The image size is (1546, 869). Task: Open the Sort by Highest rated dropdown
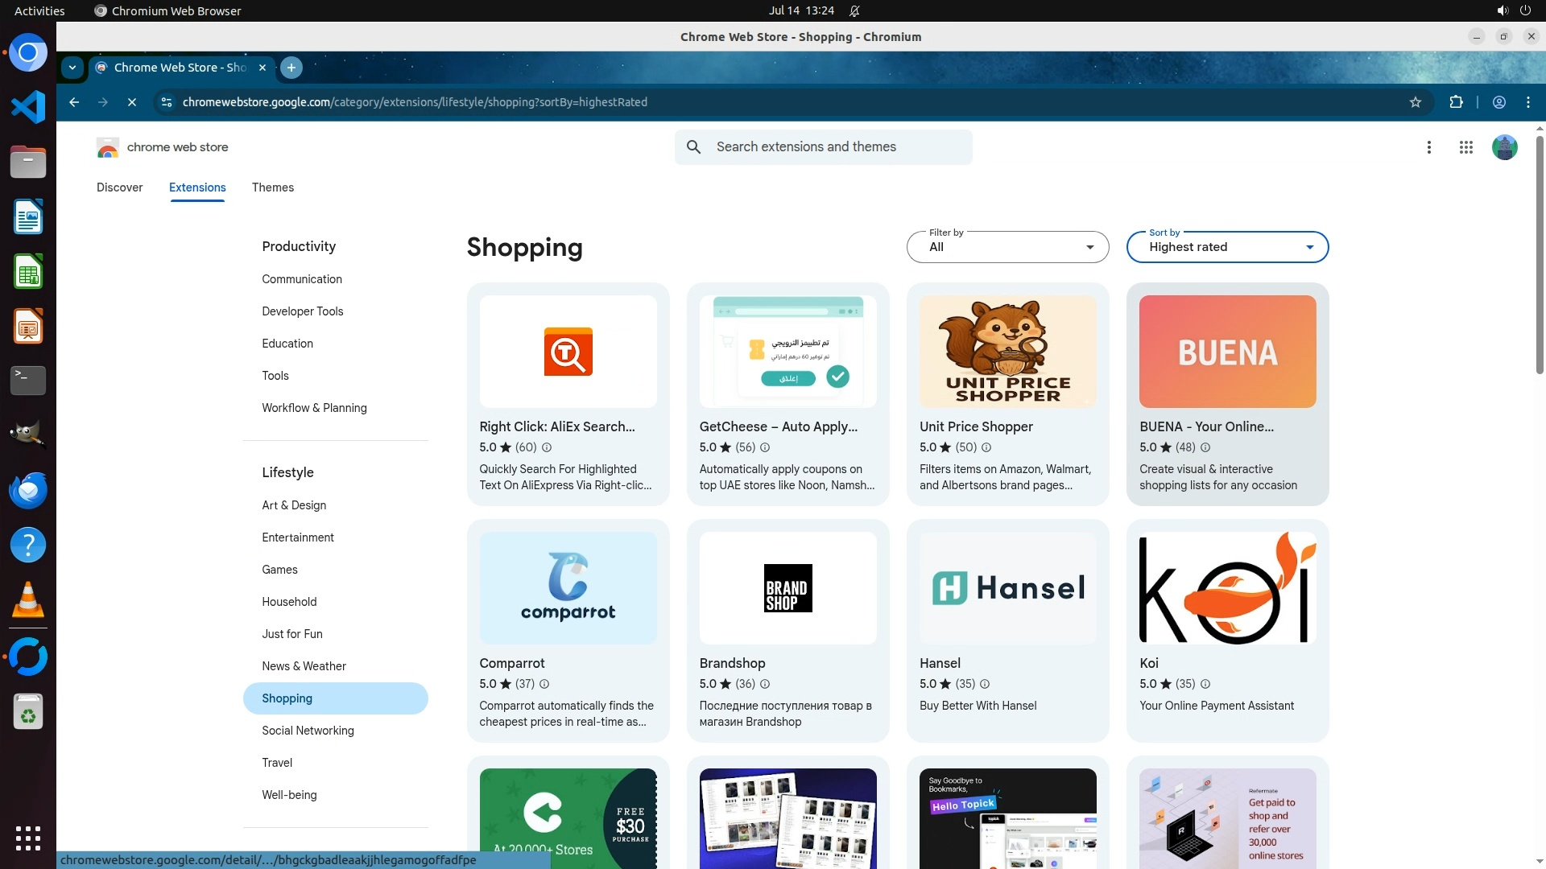pos(1226,247)
